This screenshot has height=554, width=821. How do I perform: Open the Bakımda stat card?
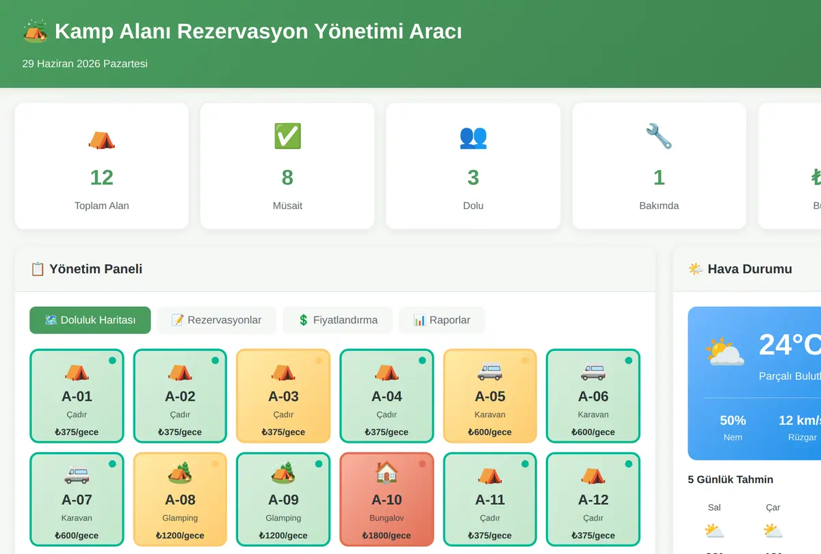click(x=659, y=166)
